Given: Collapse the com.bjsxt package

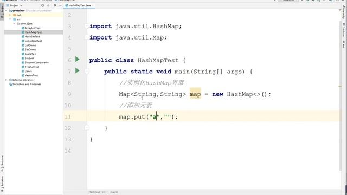Looking at the screenshot, I should [x=14, y=24].
